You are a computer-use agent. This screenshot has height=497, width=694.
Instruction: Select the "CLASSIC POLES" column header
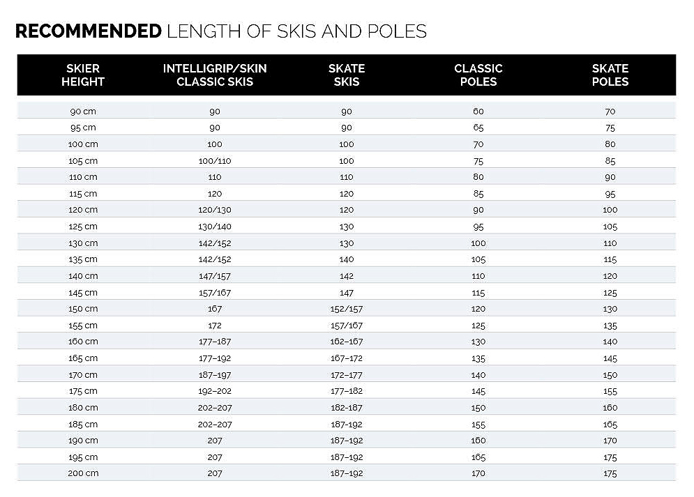478,75
